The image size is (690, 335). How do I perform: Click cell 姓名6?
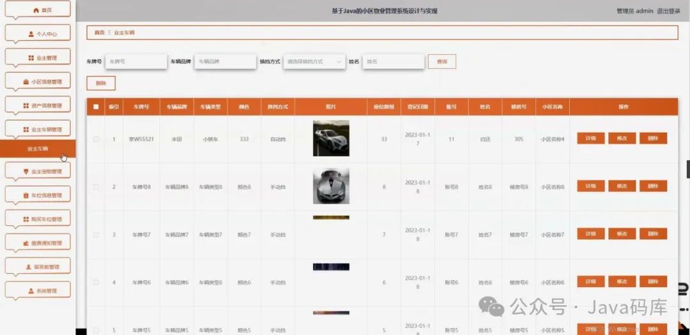pyautogui.click(x=485, y=282)
